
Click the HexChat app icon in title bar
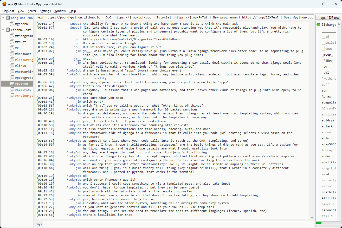tap(4, 4)
